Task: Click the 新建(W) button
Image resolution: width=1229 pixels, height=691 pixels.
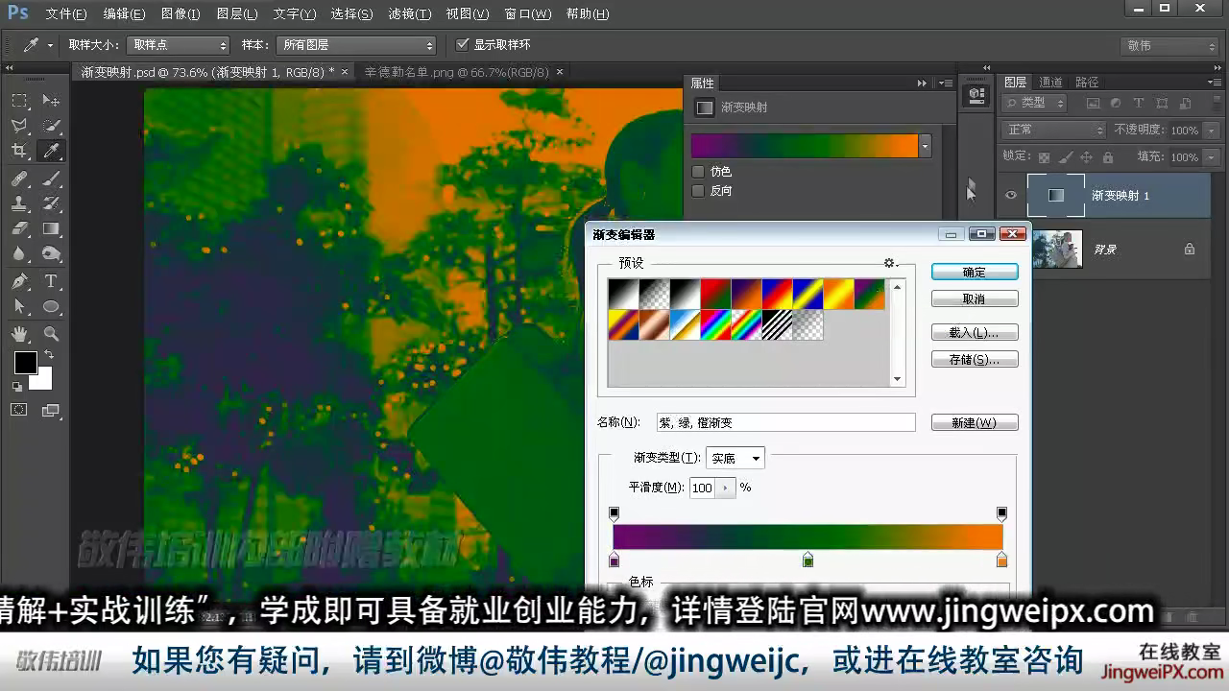Action: 975,423
